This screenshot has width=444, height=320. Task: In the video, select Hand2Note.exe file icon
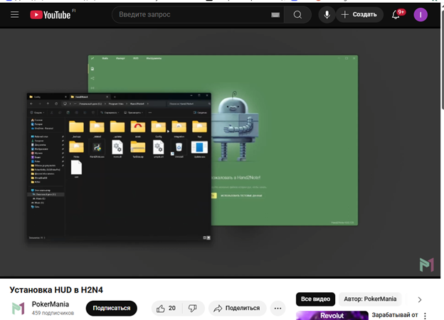97,149
